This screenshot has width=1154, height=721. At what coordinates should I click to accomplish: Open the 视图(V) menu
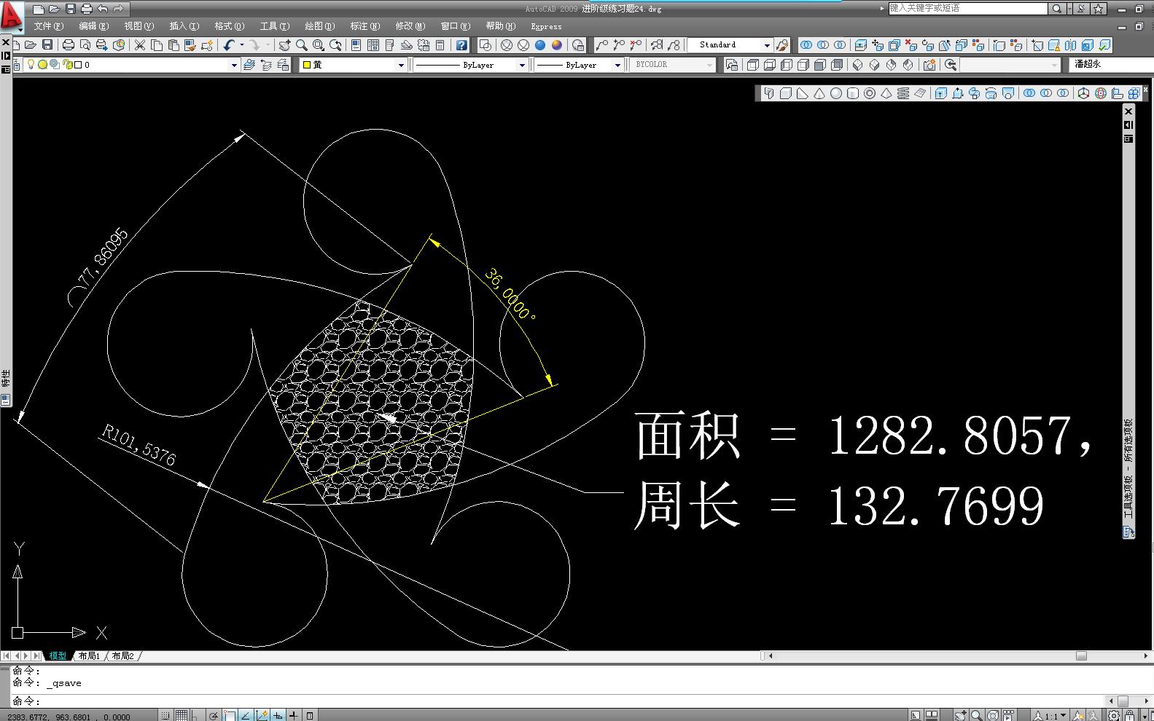point(139,26)
